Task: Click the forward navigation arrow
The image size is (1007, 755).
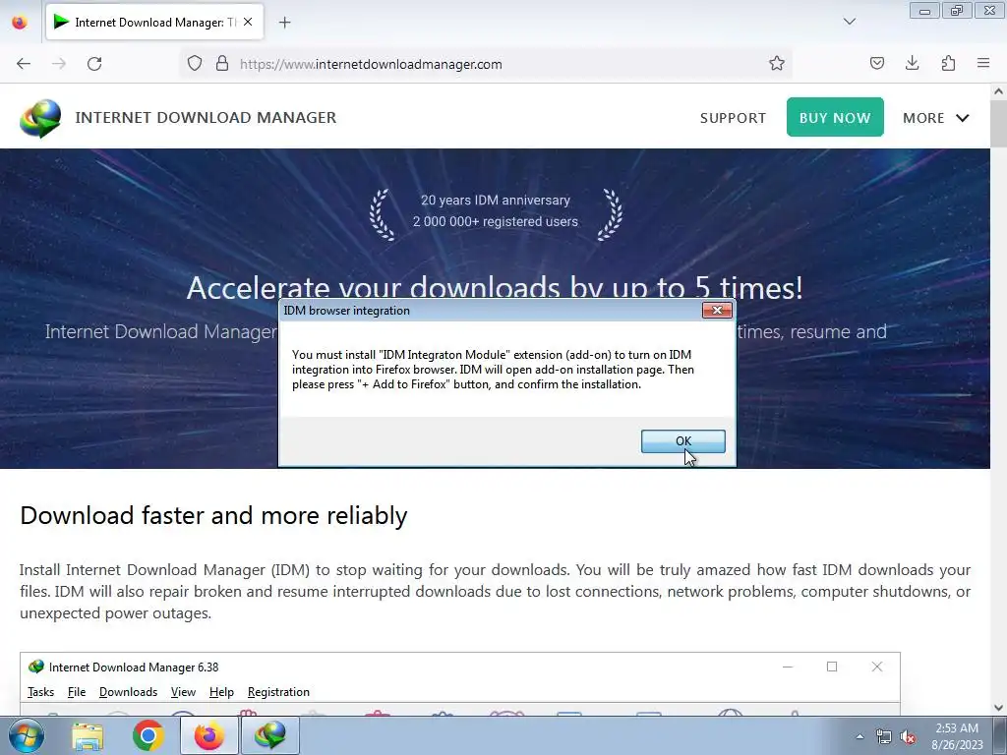Action: pos(59,64)
